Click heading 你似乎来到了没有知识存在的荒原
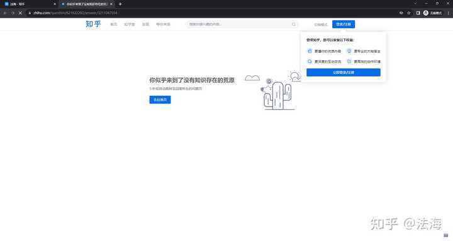The width and height of the screenshot is (453, 242). click(192, 80)
